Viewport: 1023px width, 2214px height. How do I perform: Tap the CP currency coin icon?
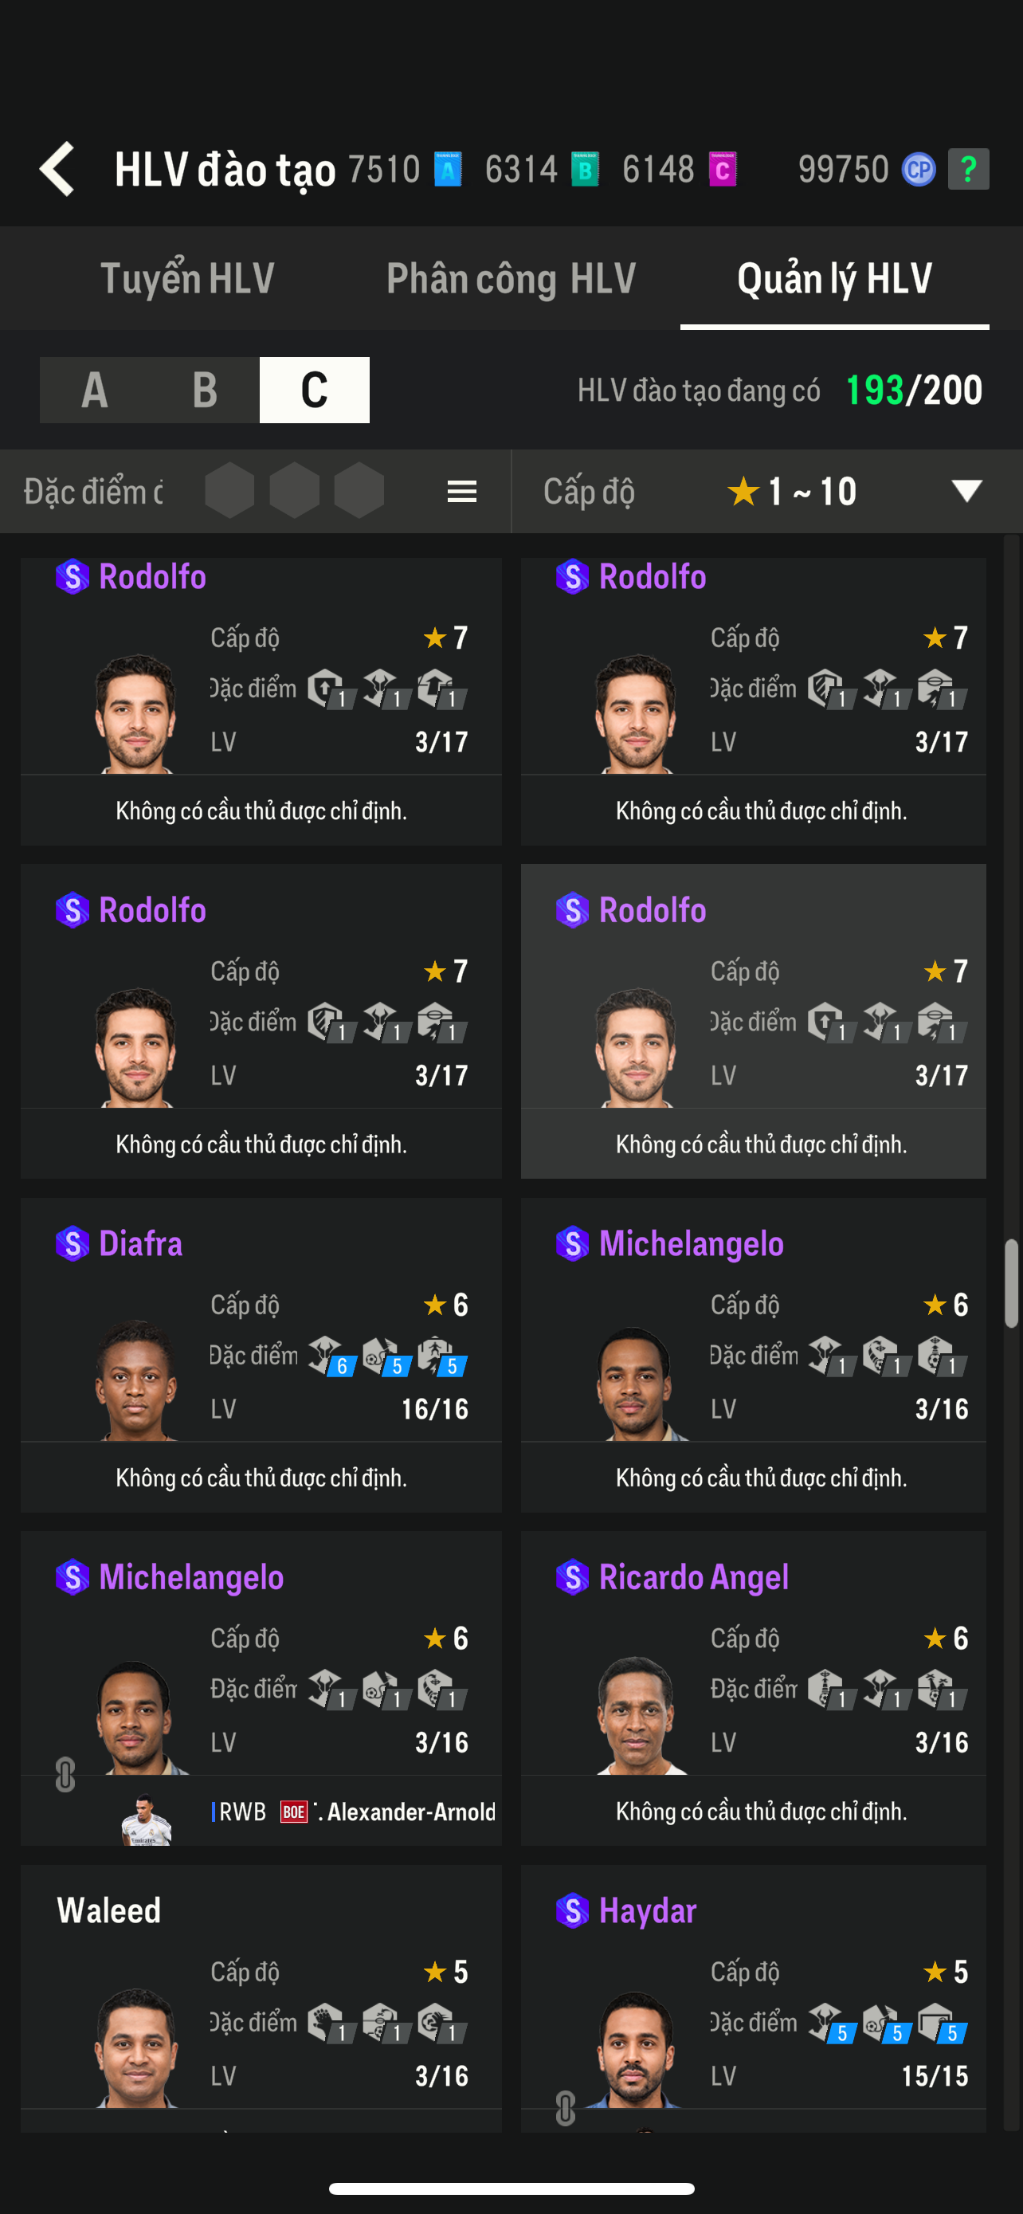tap(918, 168)
